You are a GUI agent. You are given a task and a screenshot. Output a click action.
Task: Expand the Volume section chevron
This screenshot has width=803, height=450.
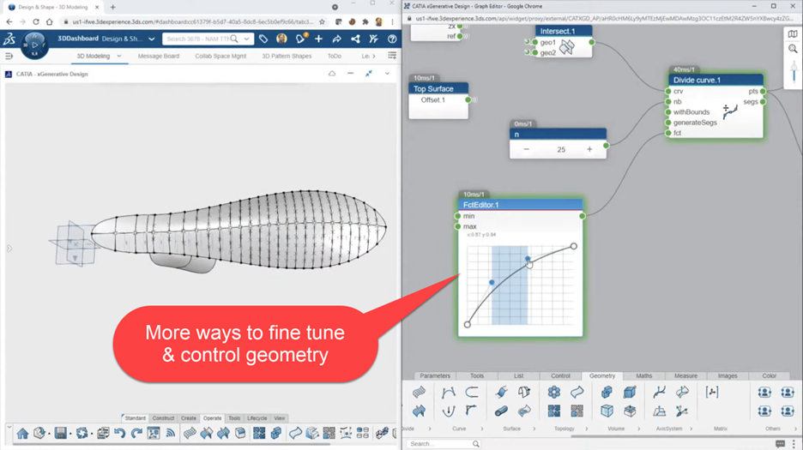[x=638, y=429]
